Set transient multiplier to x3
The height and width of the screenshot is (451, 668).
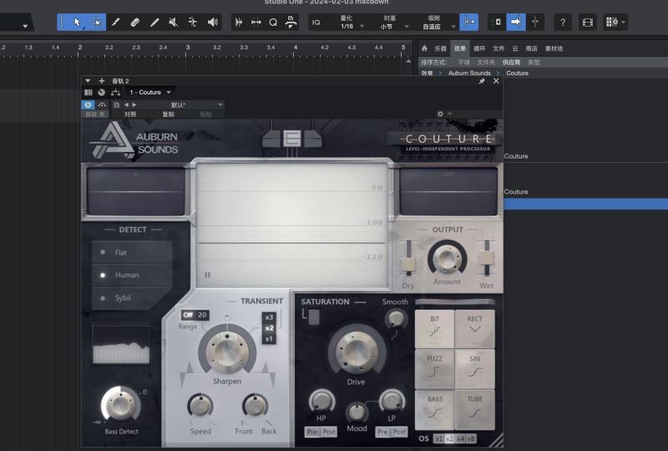tap(269, 317)
